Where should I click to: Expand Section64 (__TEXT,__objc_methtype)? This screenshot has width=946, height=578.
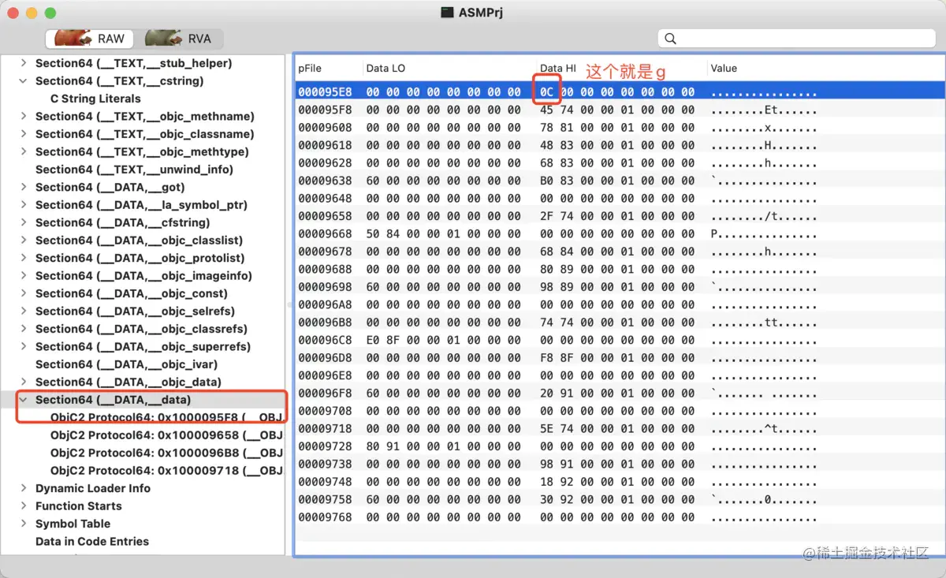(x=24, y=151)
